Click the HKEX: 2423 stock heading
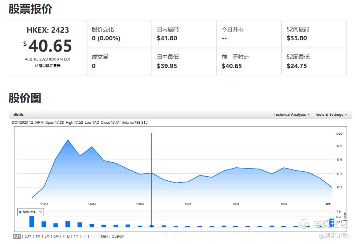This screenshot has height=244, width=355. [x=48, y=30]
